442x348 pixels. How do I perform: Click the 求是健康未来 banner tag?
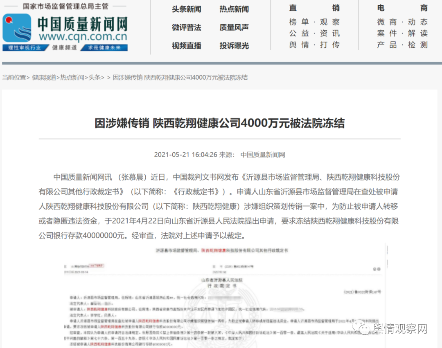point(104,48)
